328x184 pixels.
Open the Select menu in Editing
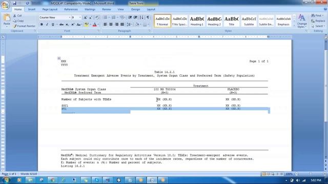pyautogui.click(x=318, y=26)
